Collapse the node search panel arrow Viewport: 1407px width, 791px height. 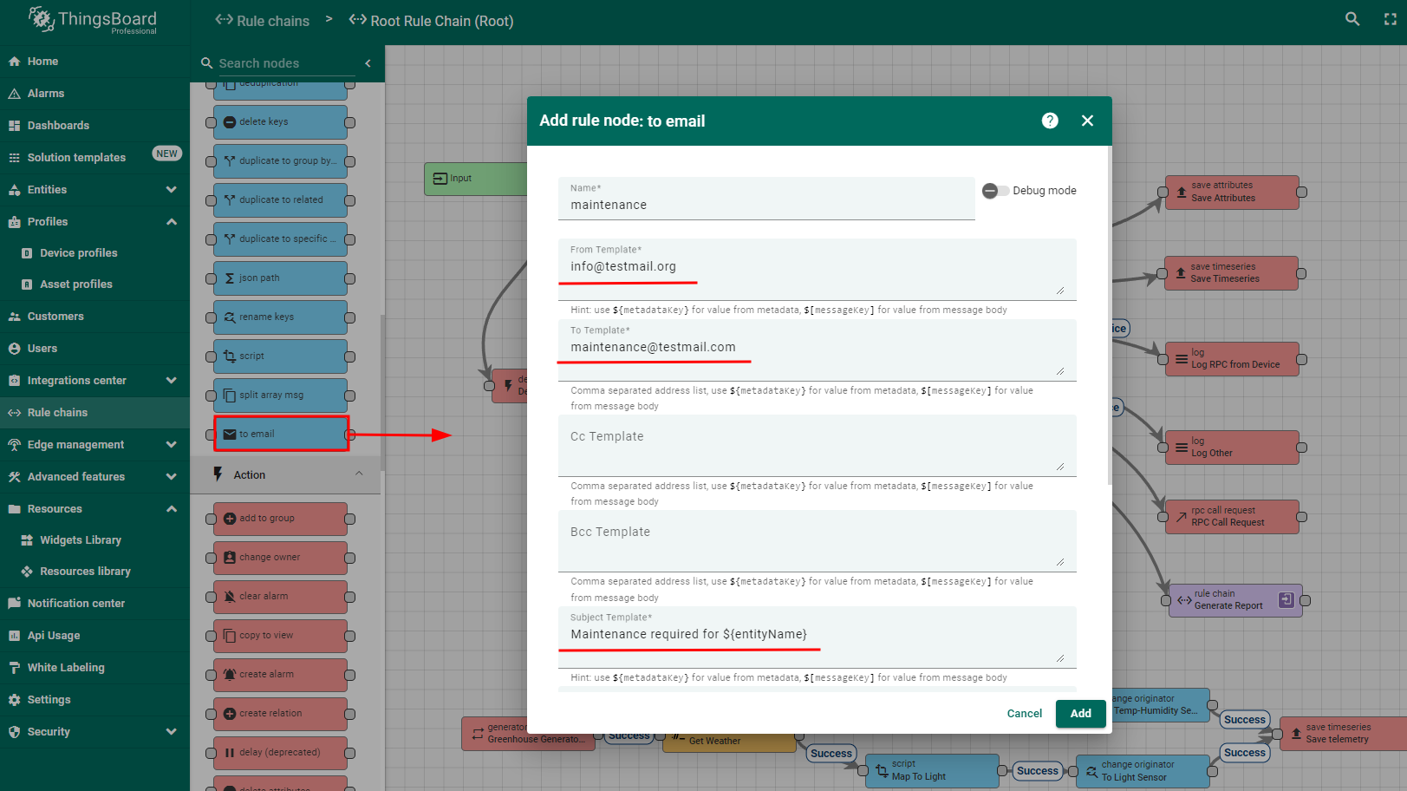tap(368, 63)
